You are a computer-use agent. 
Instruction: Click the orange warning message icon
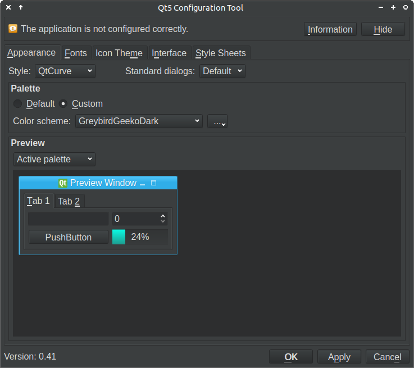pos(13,29)
